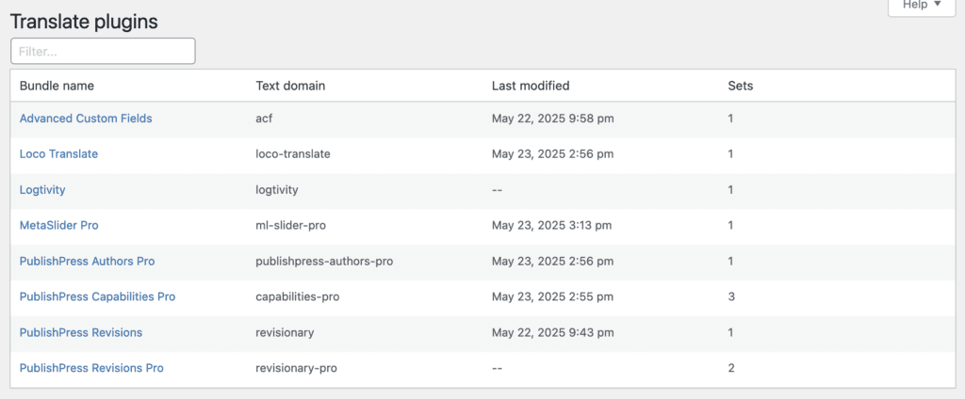Viewport: 965px width, 399px height.
Task: Open PublishPress Capabilities Pro translations
Action: (x=97, y=296)
